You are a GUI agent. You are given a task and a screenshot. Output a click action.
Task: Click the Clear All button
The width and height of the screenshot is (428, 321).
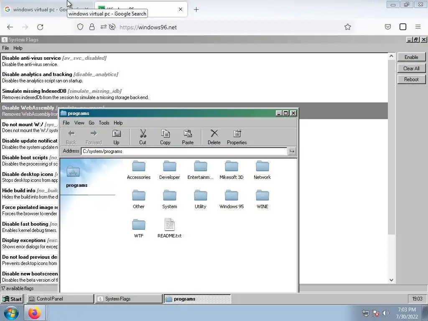pyautogui.click(x=411, y=68)
